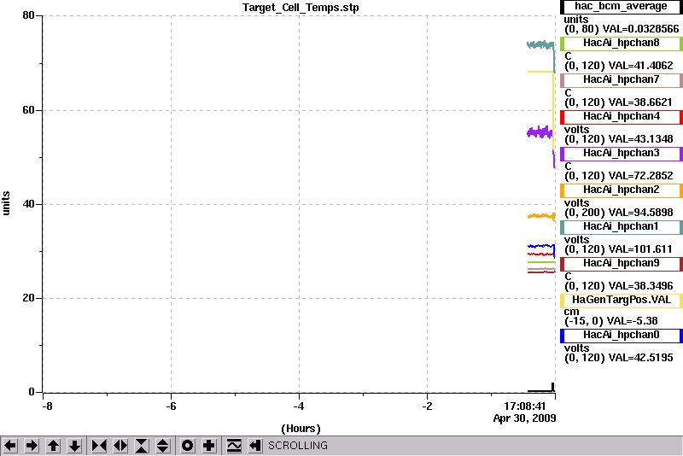
Task: Click the purple hpchan3 trace near 55
Action: [x=540, y=132]
